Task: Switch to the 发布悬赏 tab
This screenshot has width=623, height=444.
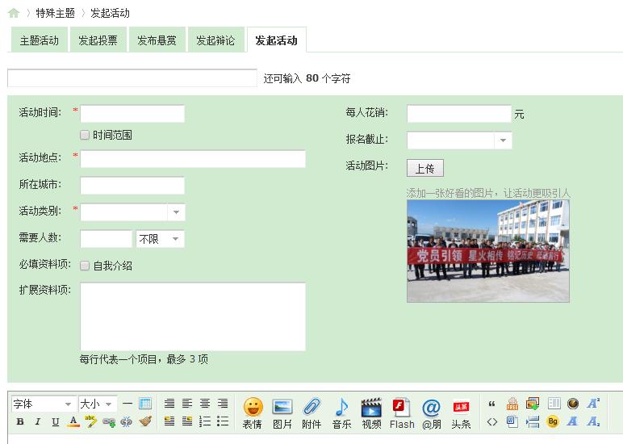Action: pos(157,40)
